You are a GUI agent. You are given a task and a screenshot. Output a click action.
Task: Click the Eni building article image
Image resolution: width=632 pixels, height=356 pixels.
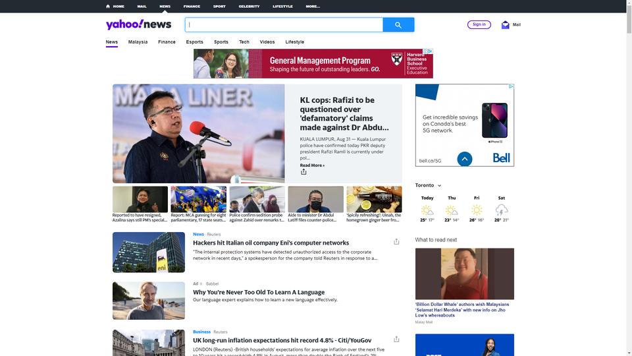coord(149,252)
